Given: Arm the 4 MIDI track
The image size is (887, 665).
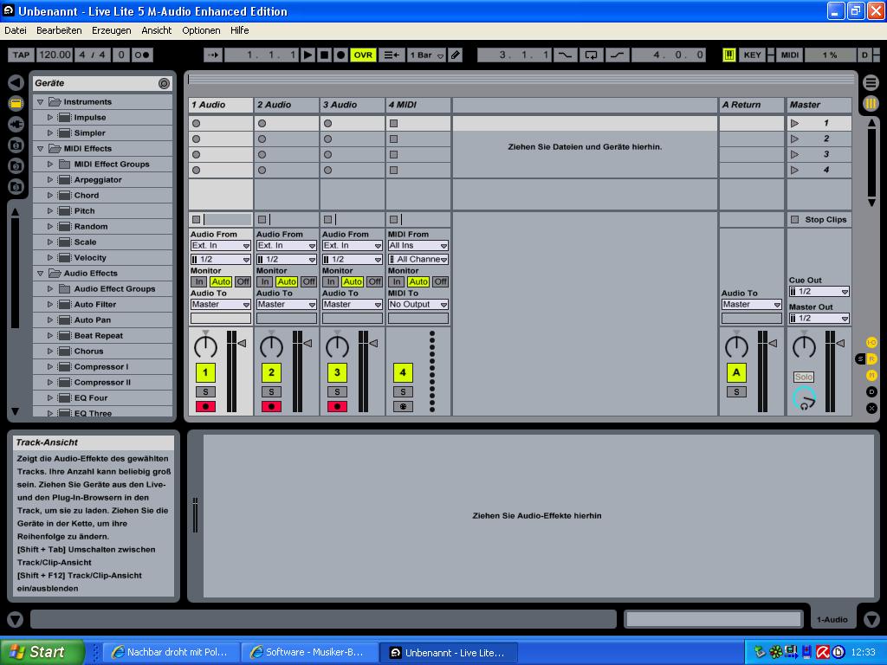Looking at the screenshot, I should point(403,407).
